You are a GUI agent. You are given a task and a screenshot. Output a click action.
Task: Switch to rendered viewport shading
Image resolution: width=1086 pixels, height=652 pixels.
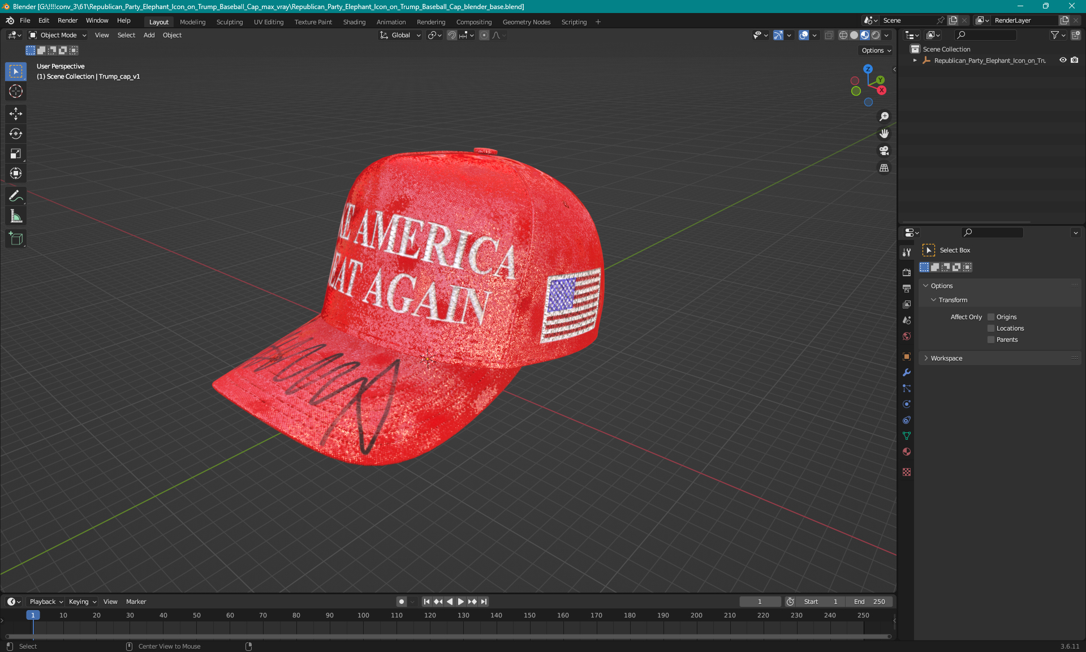tap(876, 35)
